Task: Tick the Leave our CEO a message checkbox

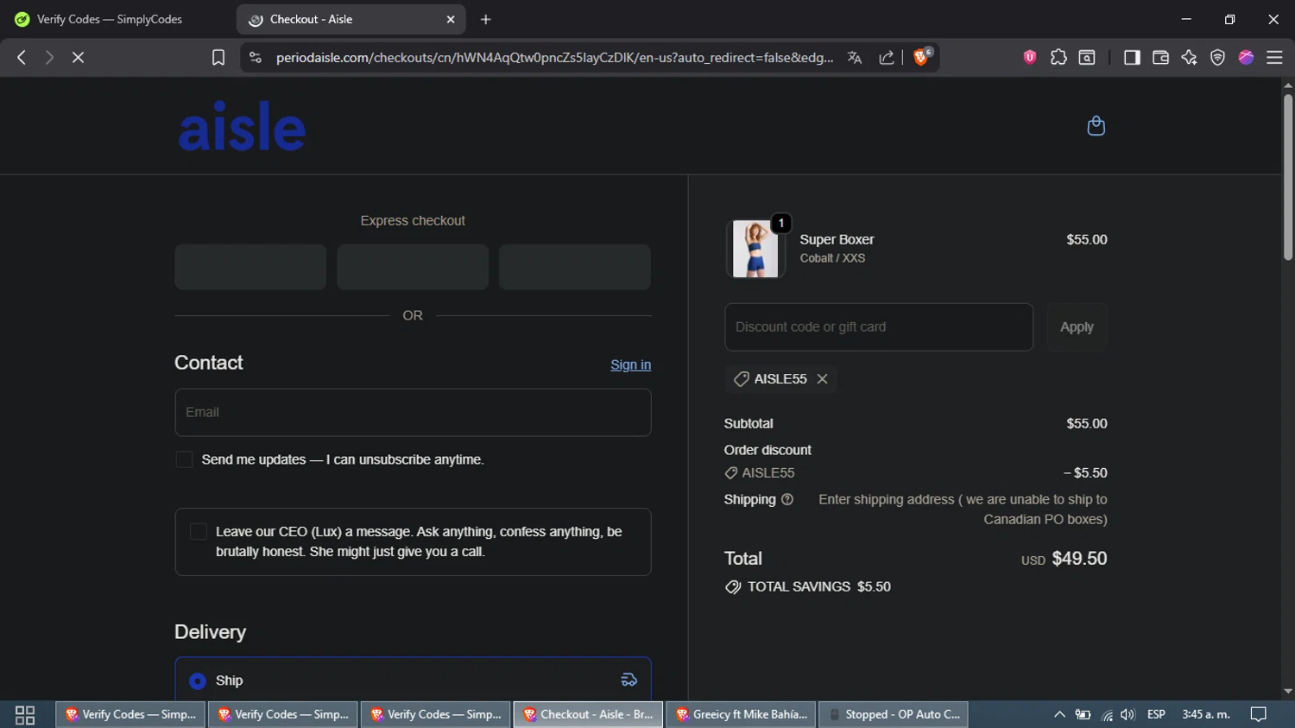Action: [199, 532]
